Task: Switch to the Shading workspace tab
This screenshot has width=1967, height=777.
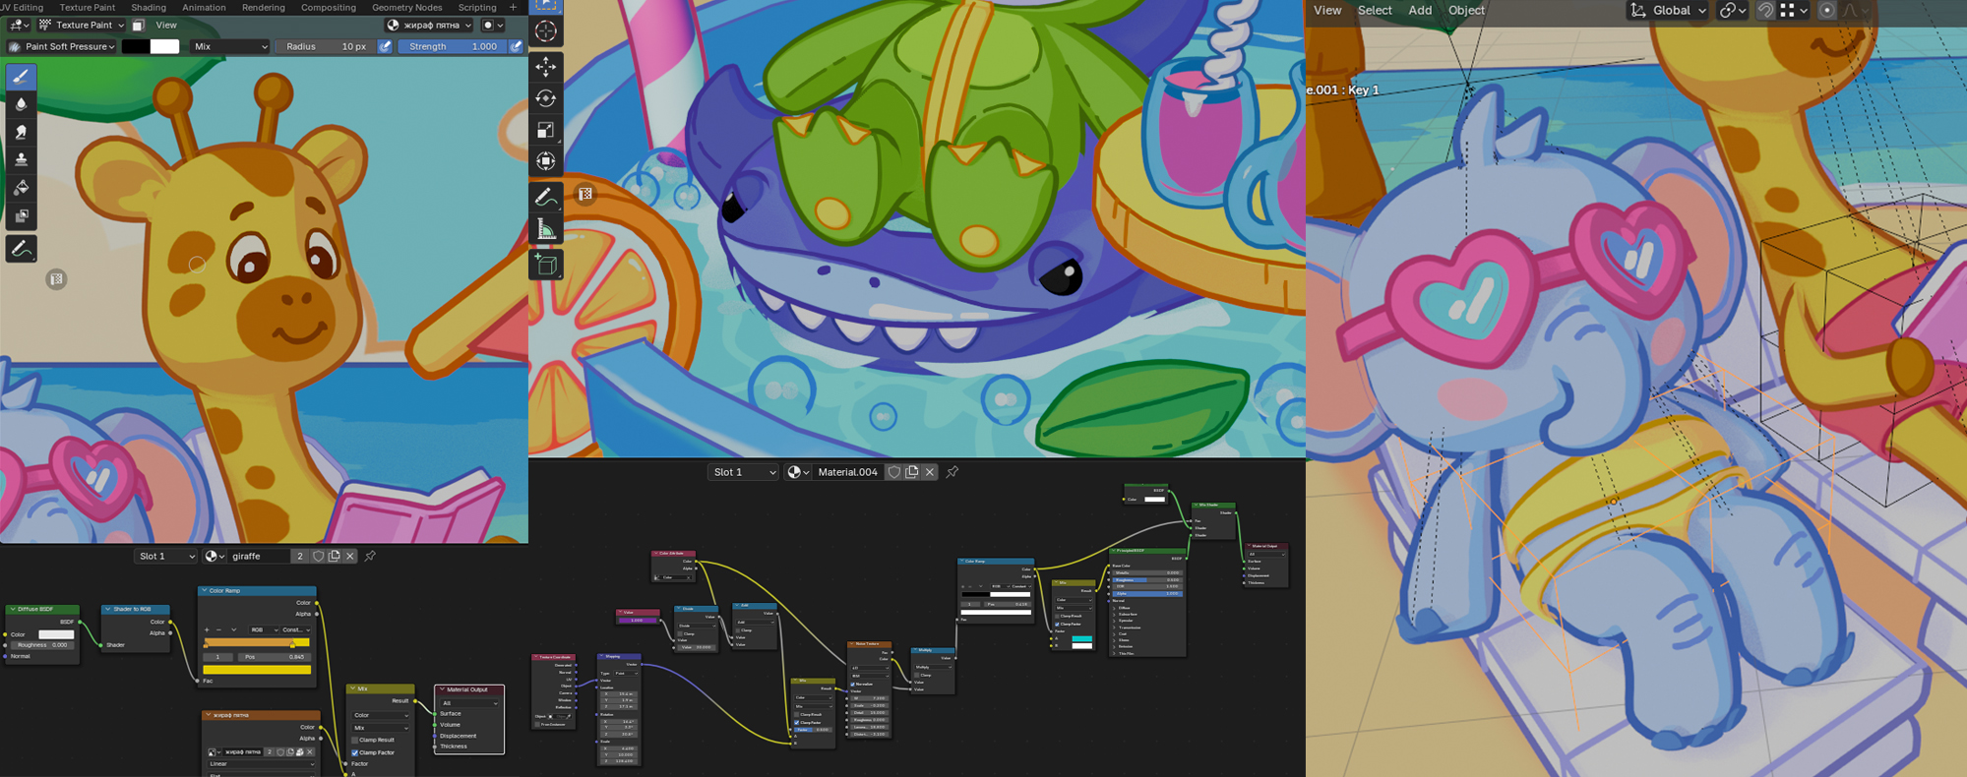Action: coord(149,7)
